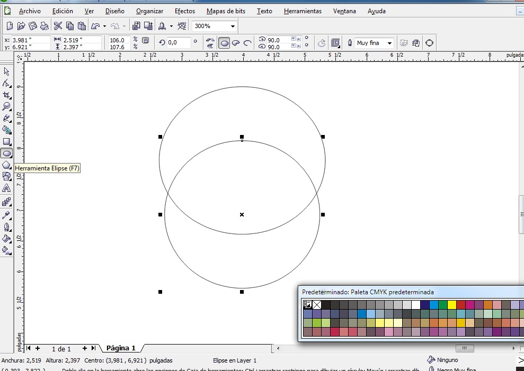
Task: Open the undo history dropdown arrow
Action: tap(104, 26)
